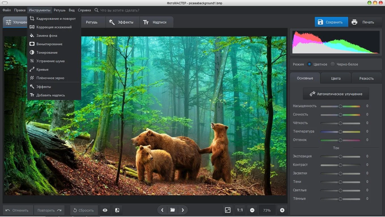
Task: Toggle the eye icon to show original
Action: [105, 210]
